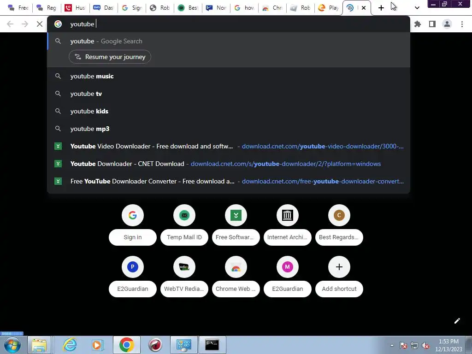Open 'Temp Mail ID' shortcut

[184, 215]
